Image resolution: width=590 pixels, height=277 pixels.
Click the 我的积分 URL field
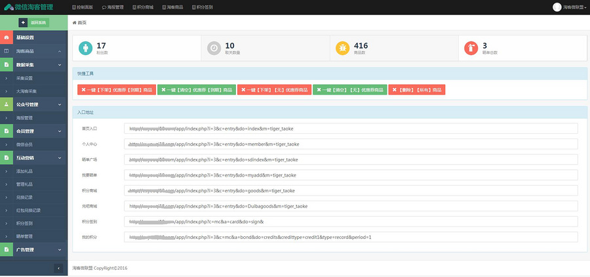[351, 237]
